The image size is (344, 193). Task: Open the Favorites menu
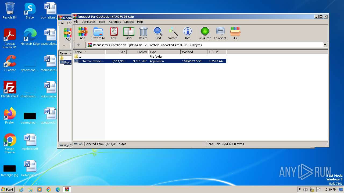[114, 22]
